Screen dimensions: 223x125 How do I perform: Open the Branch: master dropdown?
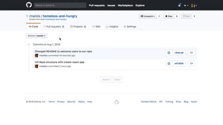point(37,36)
